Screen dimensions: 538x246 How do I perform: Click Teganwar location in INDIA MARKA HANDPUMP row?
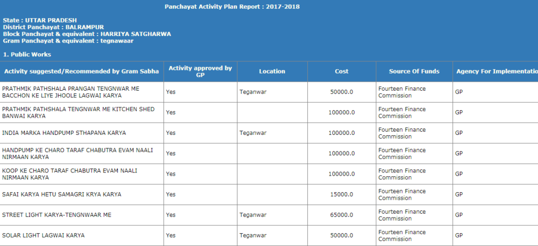[x=253, y=133]
